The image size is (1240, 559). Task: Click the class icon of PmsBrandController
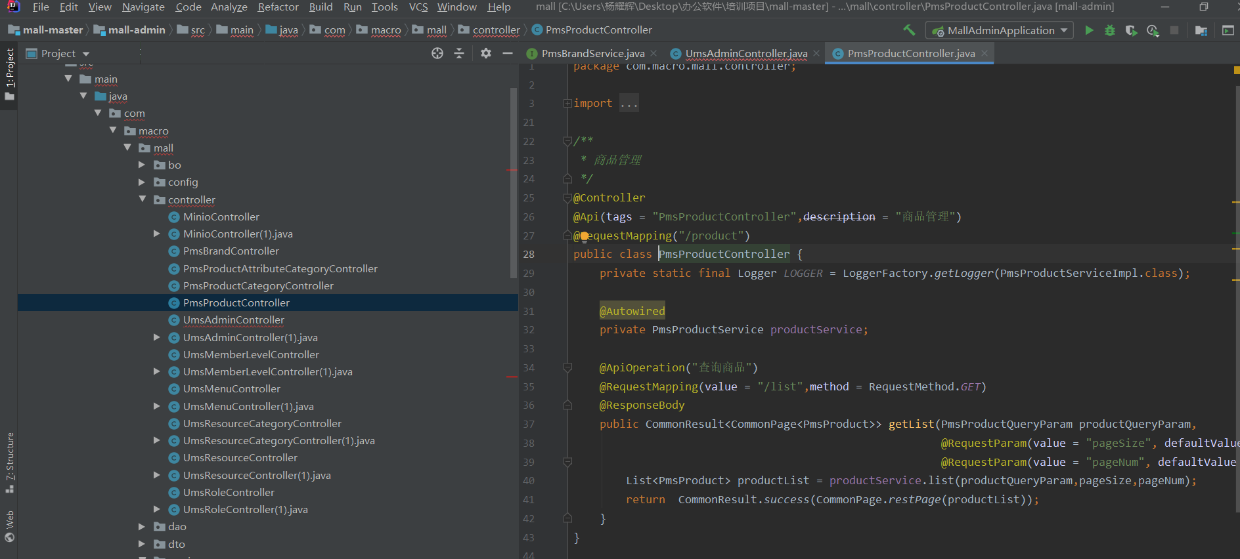174,251
